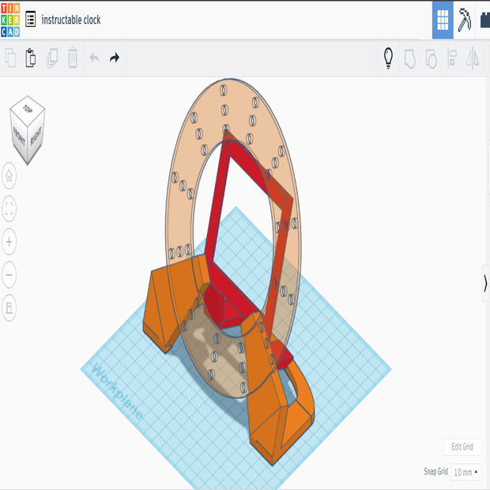This screenshot has height=490, width=490.
Task: Click the TOP face of the view cube
Action: (x=28, y=109)
